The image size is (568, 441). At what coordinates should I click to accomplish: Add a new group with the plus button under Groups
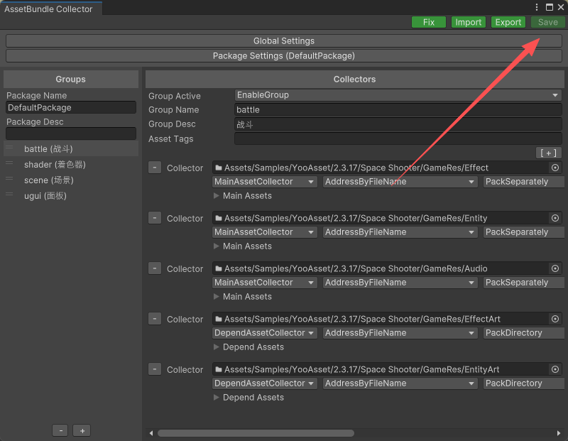click(x=82, y=430)
